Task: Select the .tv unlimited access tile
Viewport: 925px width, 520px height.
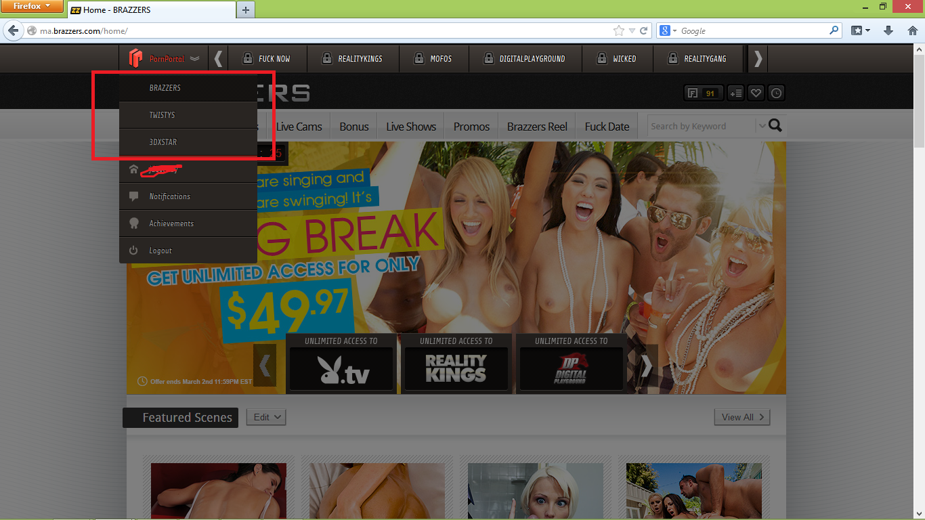Action: coord(341,364)
